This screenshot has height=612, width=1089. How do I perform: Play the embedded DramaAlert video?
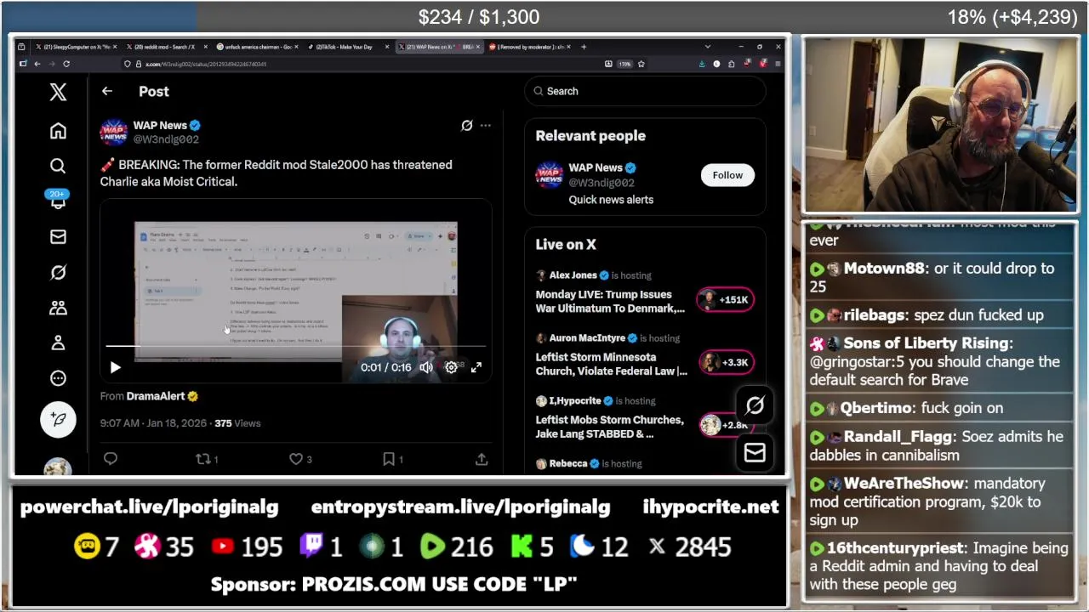(x=116, y=367)
